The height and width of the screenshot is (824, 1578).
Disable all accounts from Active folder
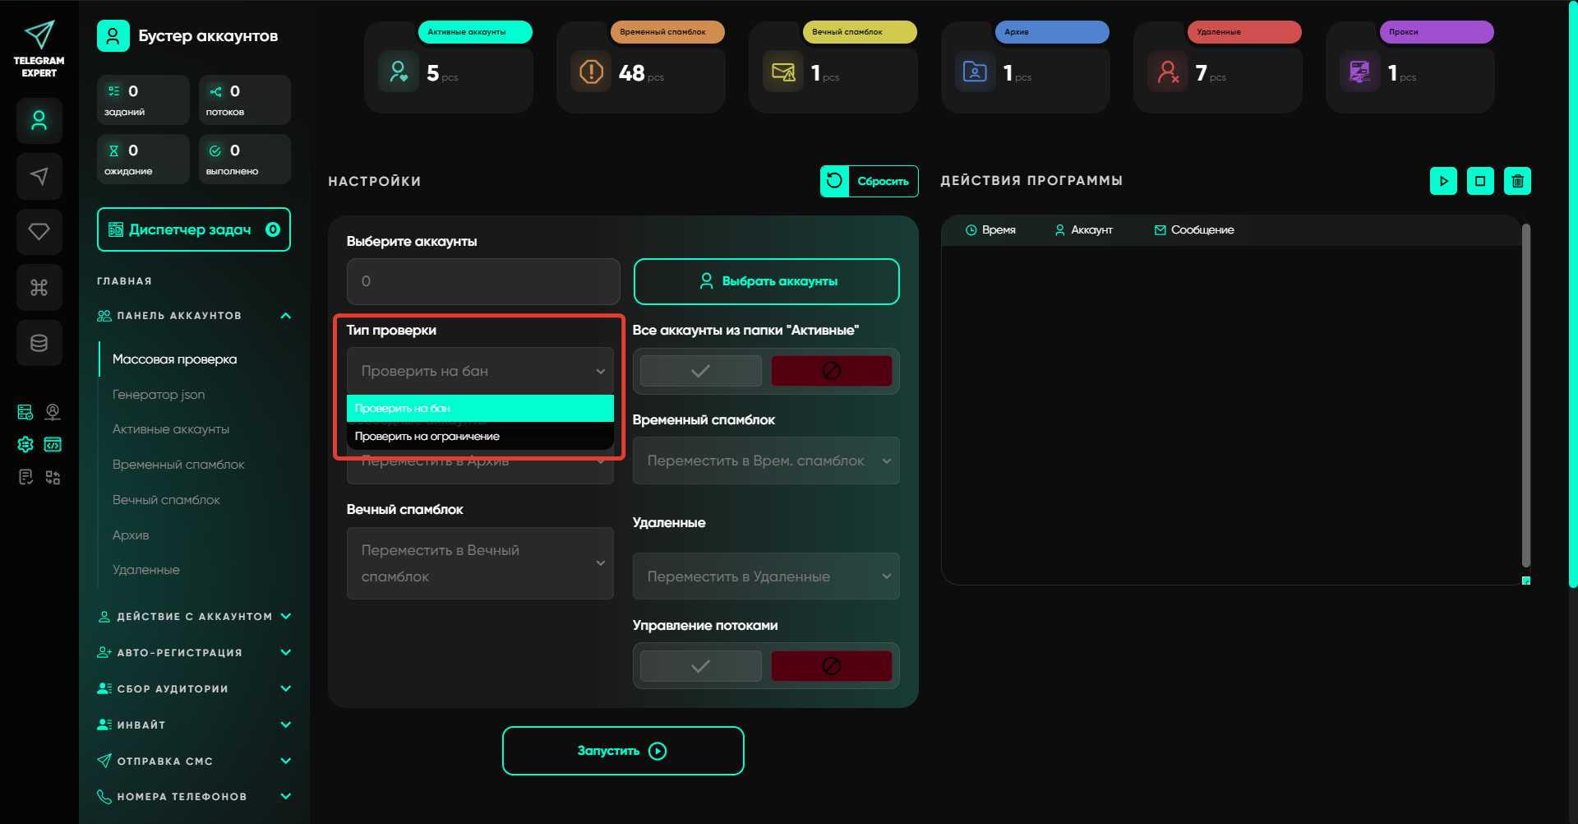[x=831, y=371]
